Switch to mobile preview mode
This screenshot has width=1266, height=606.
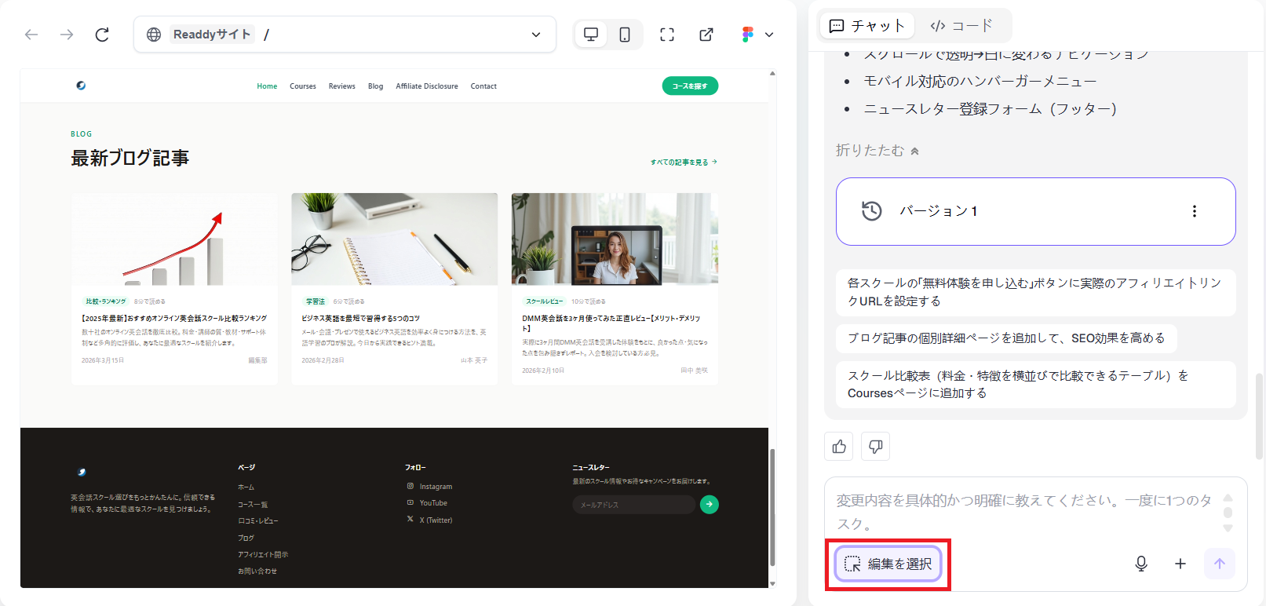(625, 35)
